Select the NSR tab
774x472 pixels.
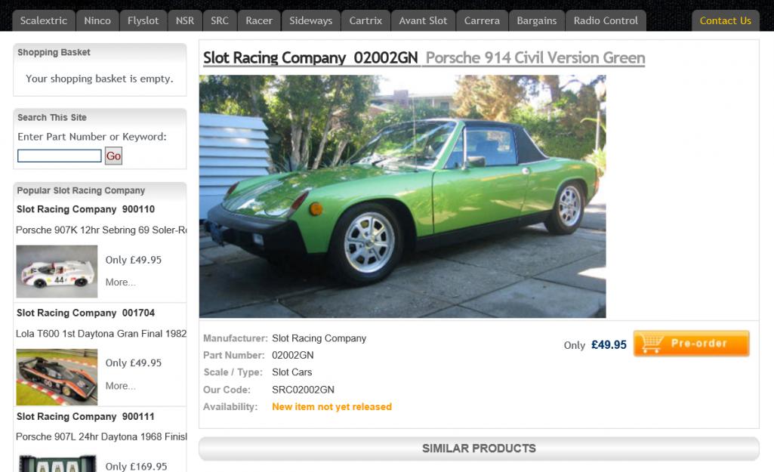tap(185, 20)
